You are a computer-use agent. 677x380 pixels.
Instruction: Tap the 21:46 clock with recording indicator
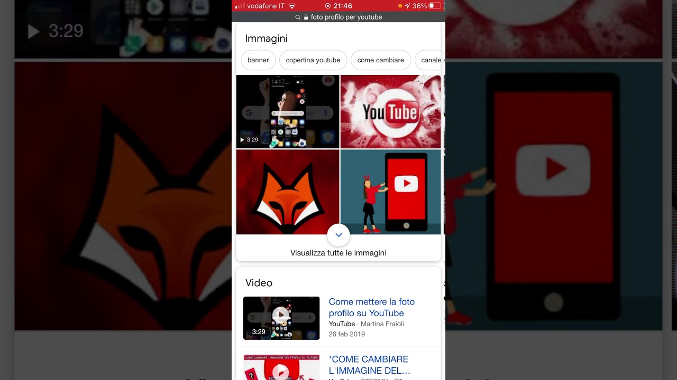click(x=338, y=6)
